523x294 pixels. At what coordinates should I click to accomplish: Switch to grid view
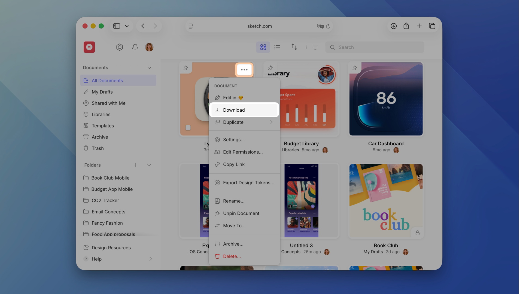[x=263, y=47]
